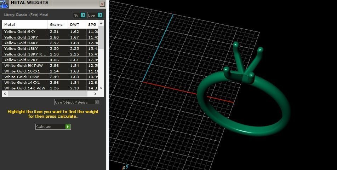Screen dimensions: 337x170
Task: Select the Yellow Gold:18KY R... row
Action: (50, 54)
